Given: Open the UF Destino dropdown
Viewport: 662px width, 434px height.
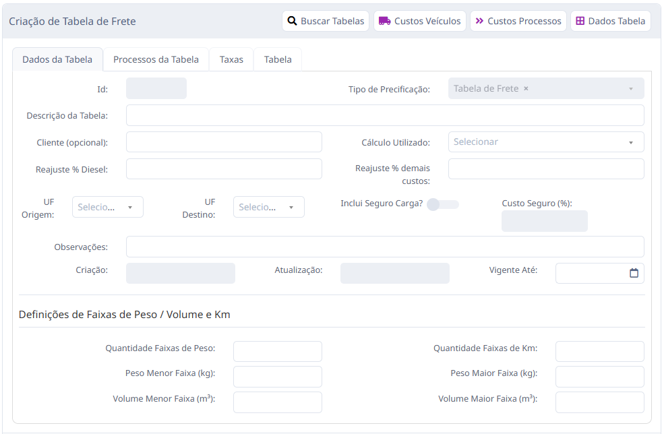Looking at the screenshot, I should pyautogui.click(x=268, y=207).
